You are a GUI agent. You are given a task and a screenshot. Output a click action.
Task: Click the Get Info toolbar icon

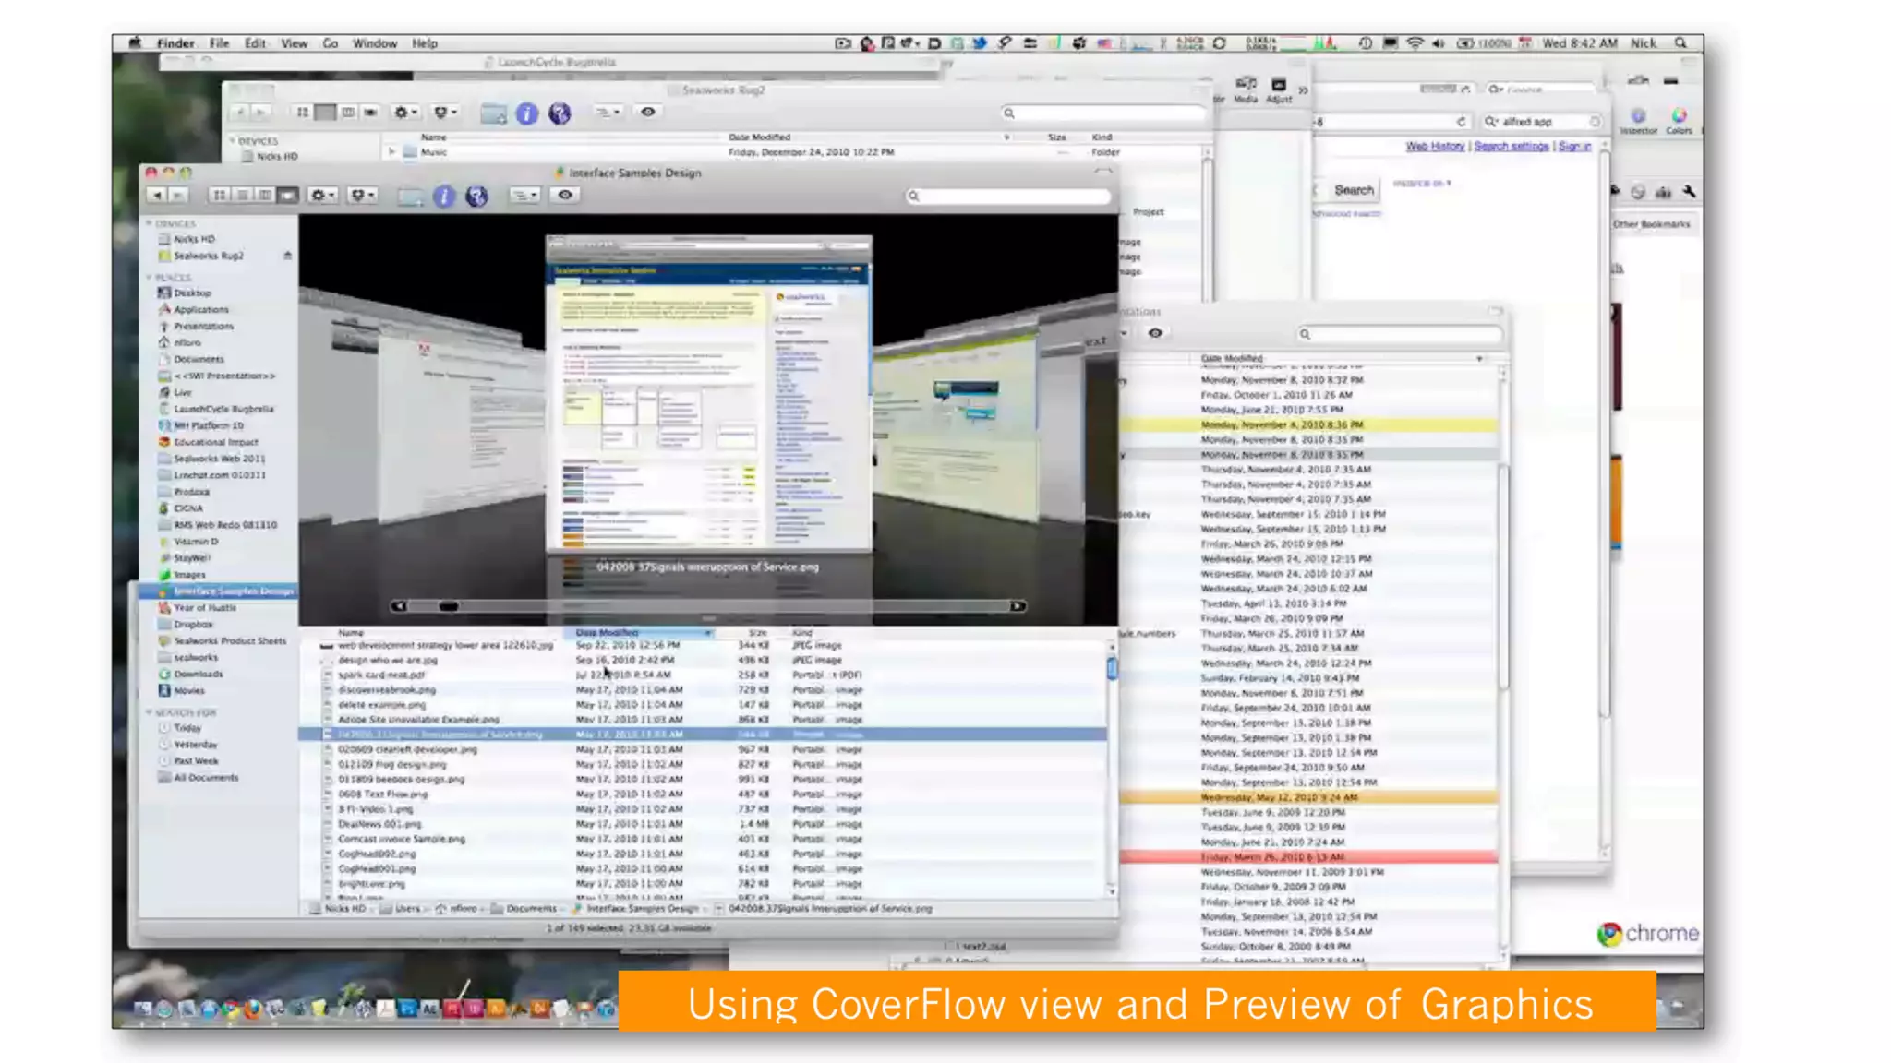(x=444, y=196)
